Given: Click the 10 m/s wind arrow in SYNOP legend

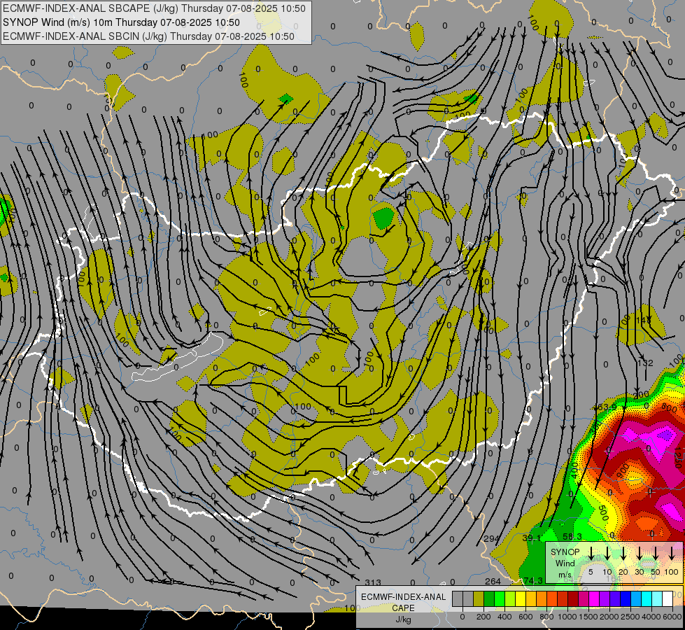Looking at the screenshot, I should point(607,552).
